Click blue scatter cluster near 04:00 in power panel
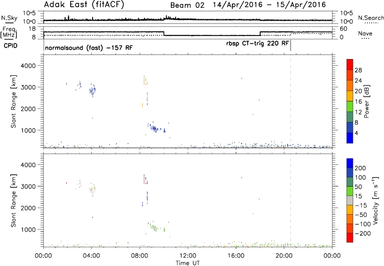This screenshot has height=266, width=384. click(x=93, y=91)
